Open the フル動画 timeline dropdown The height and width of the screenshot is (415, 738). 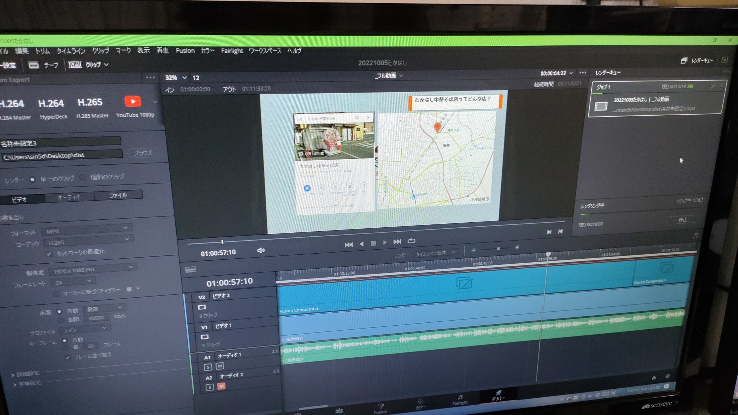coord(388,76)
